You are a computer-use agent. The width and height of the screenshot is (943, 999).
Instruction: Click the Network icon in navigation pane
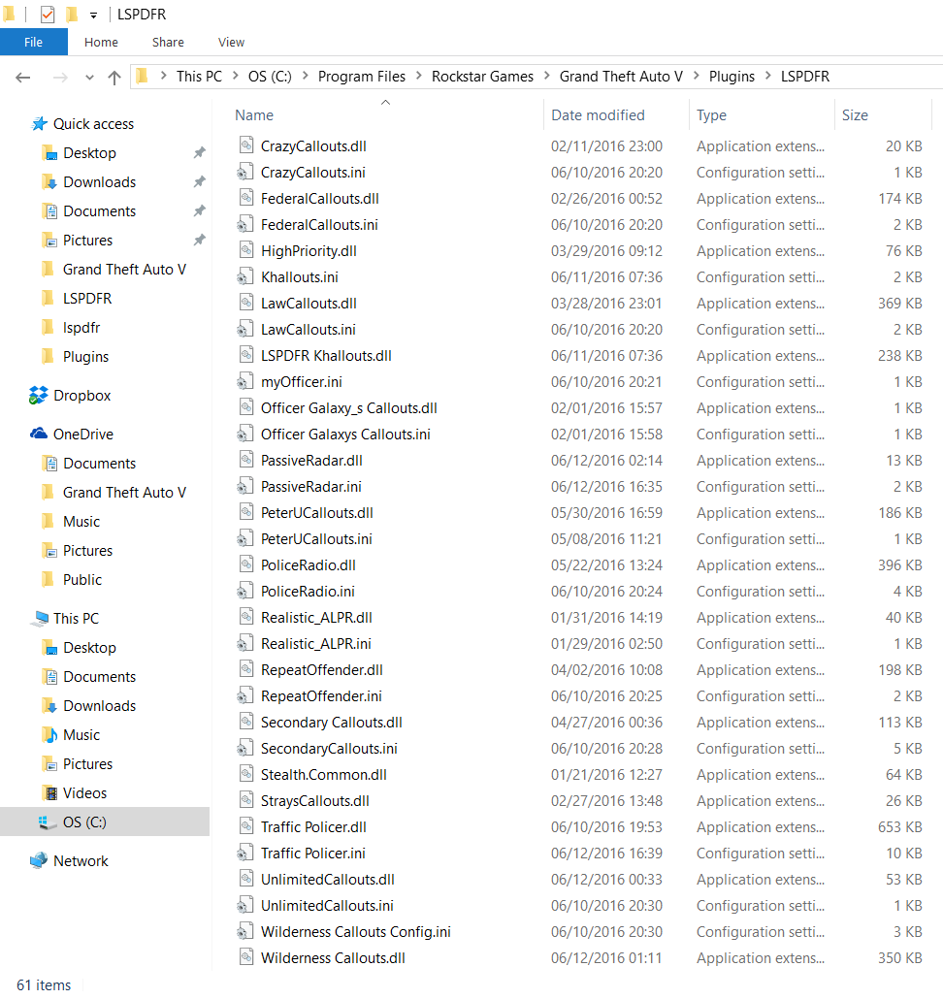coord(39,860)
